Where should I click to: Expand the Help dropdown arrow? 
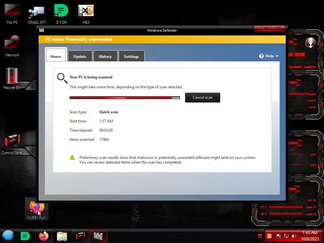(277, 56)
